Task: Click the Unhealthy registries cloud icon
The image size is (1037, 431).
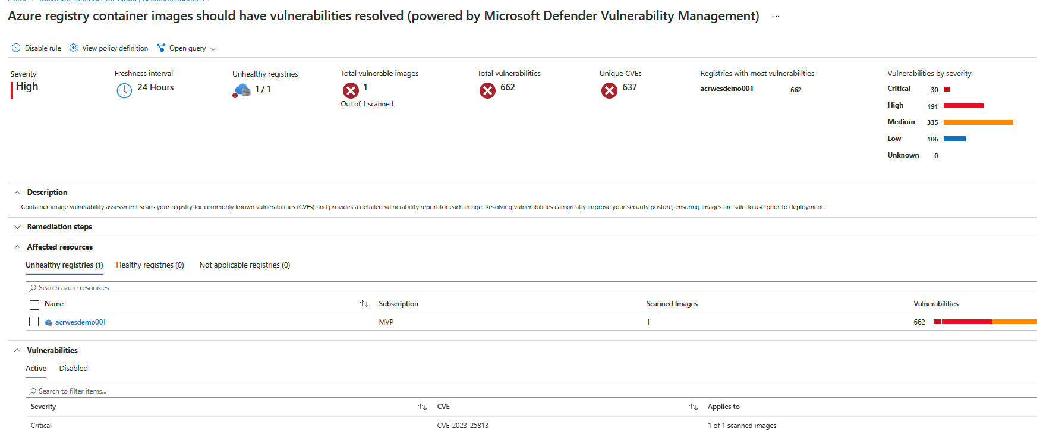Action: coord(242,90)
